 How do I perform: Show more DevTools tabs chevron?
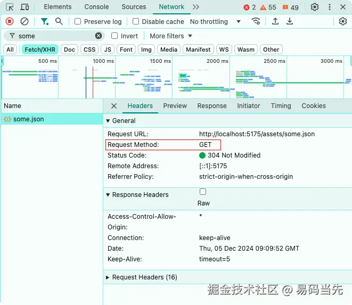[x=196, y=7]
